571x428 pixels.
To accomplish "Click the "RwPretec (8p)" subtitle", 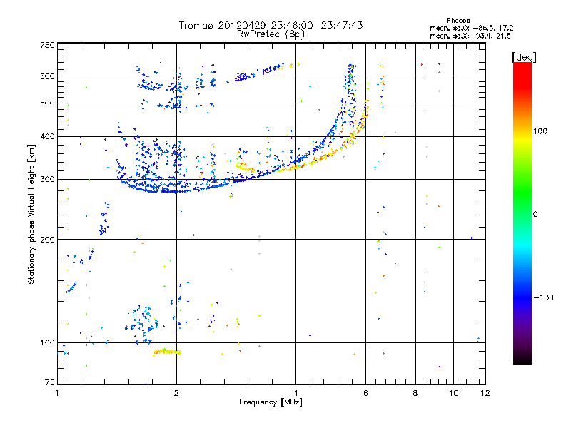I will click(271, 34).
